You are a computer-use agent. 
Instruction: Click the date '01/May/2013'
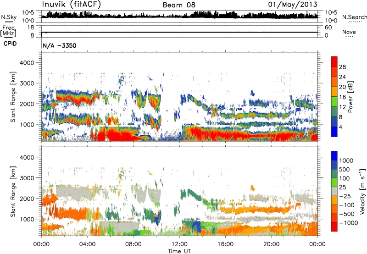pyautogui.click(x=293, y=4)
